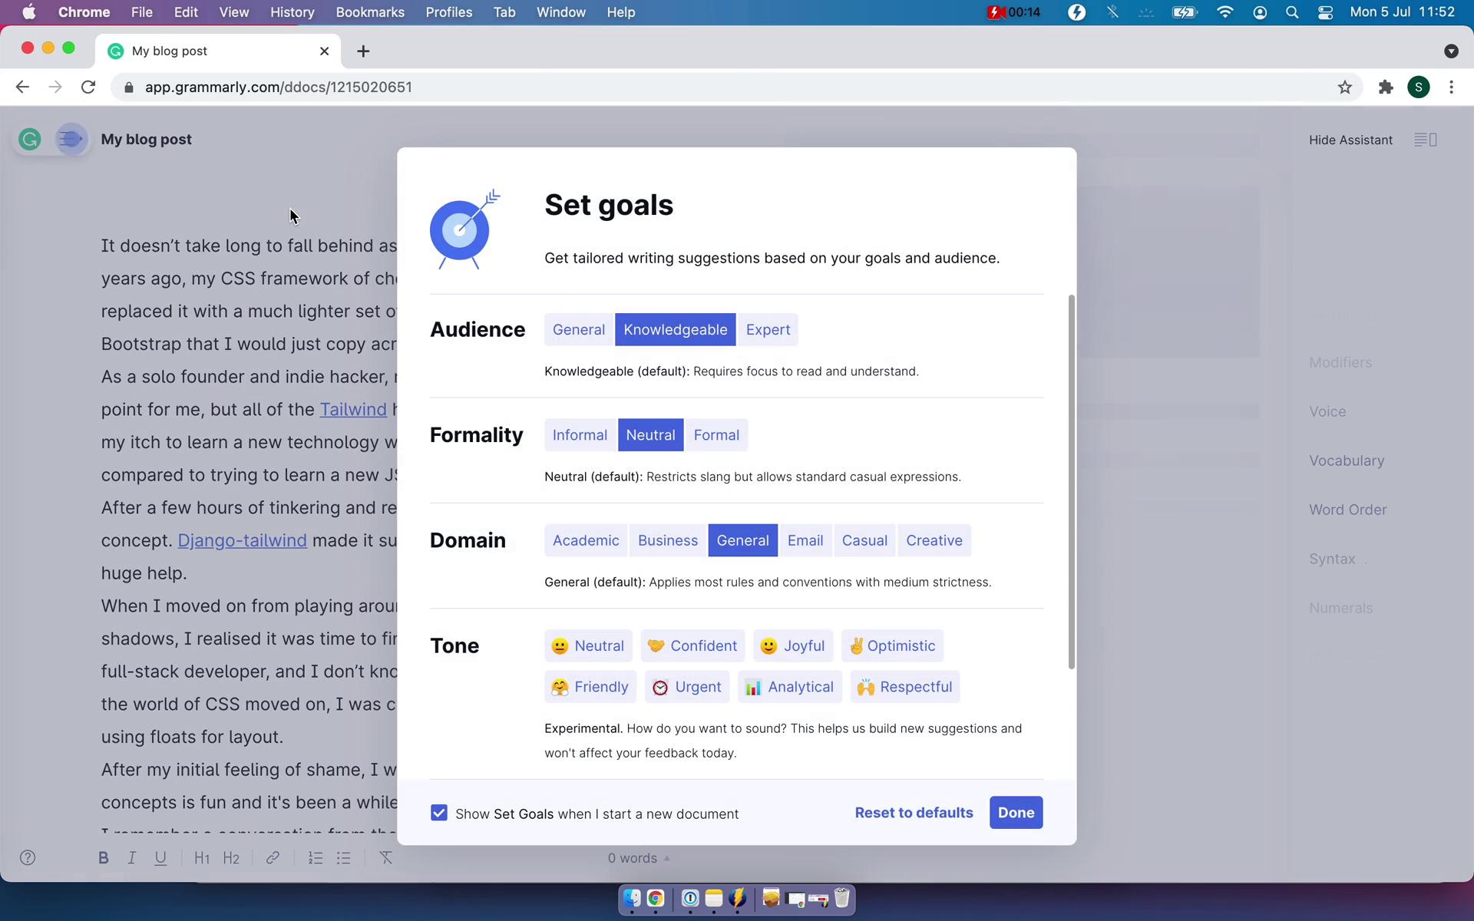The image size is (1474, 921).
Task: Toggle the assistant layout icon at top right
Action: tap(1426, 140)
